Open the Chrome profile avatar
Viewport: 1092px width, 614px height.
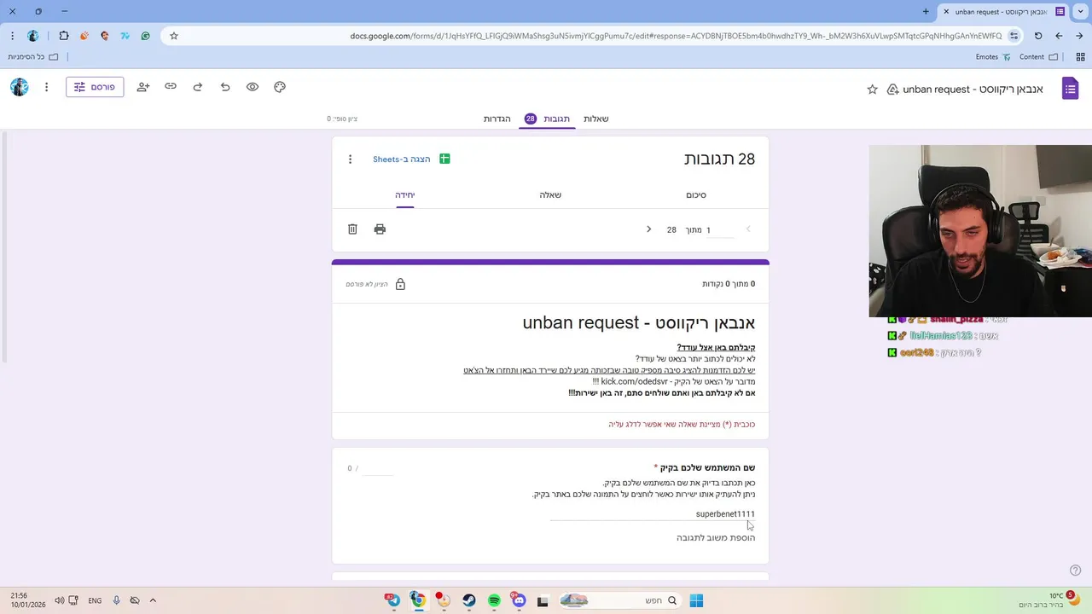click(x=33, y=36)
